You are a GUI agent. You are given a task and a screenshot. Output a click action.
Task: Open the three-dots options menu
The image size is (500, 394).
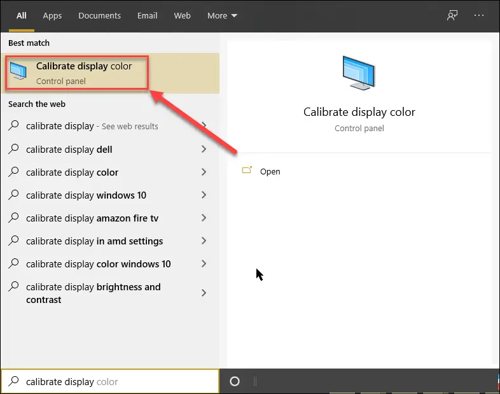tap(478, 15)
